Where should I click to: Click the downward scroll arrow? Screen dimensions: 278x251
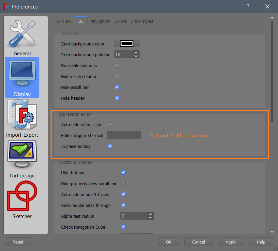(272, 232)
